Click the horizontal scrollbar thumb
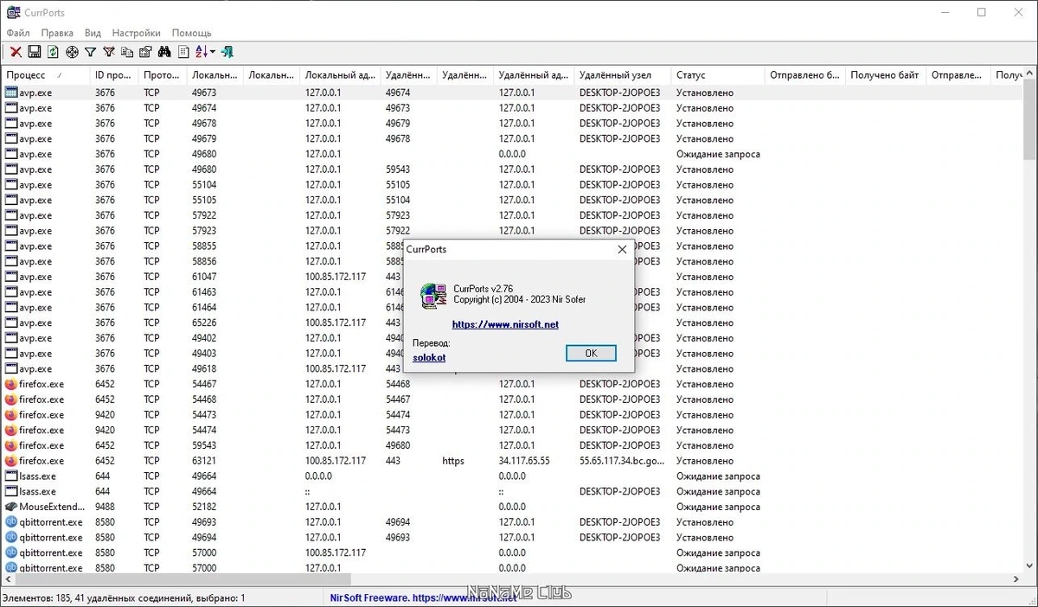The width and height of the screenshot is (1038, 607). point(182,581)
